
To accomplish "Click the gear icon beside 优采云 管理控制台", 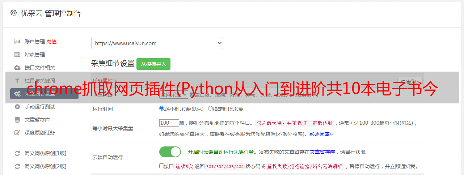I will point(13,13).
